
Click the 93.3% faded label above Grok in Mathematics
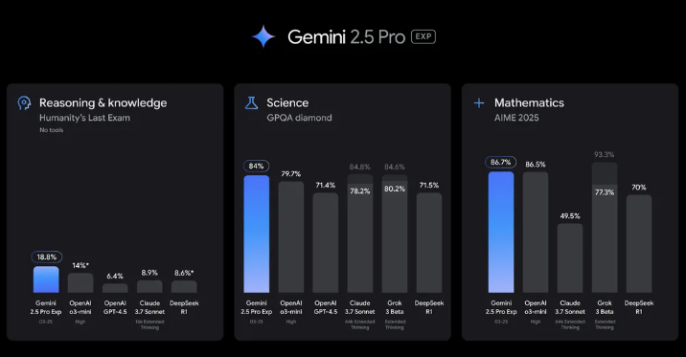[x=605, y=155]
